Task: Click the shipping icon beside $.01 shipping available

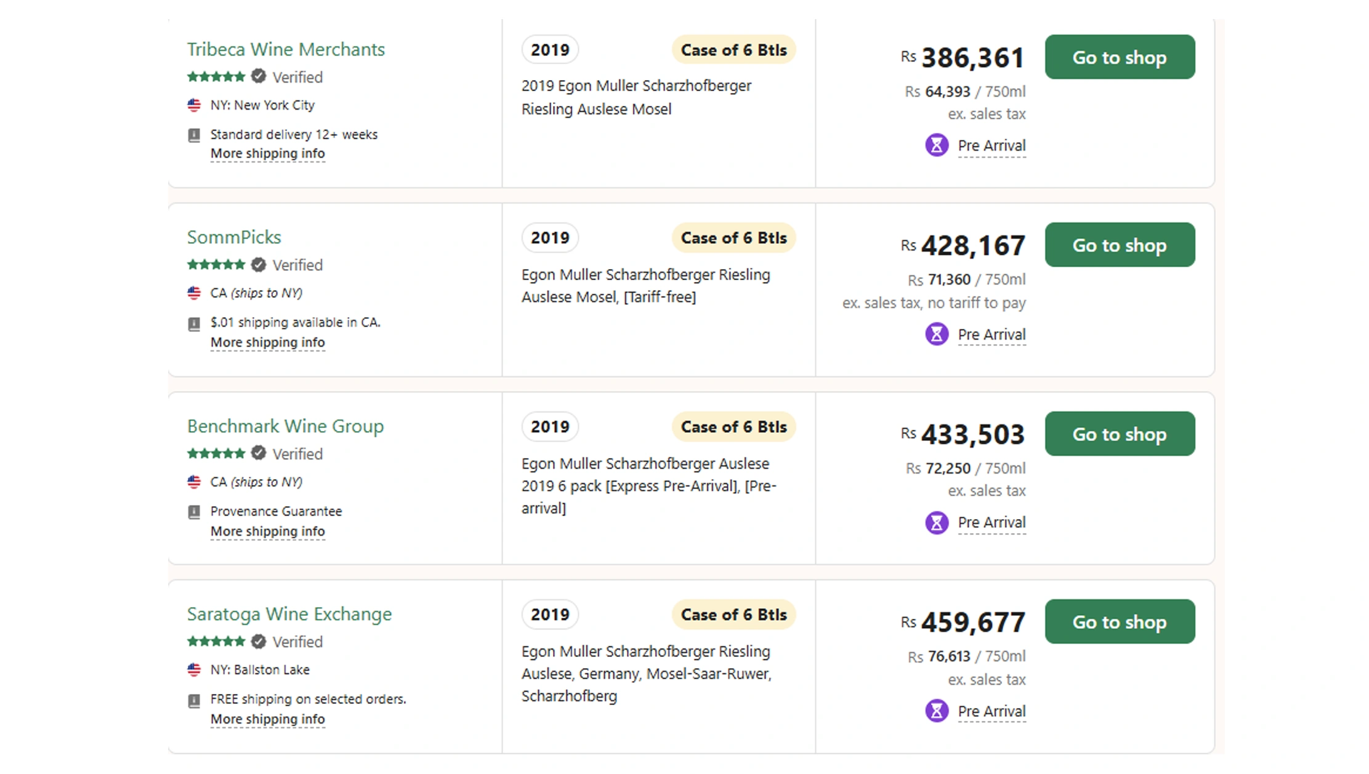Action: pyautogui.click(x=194, y=323)
